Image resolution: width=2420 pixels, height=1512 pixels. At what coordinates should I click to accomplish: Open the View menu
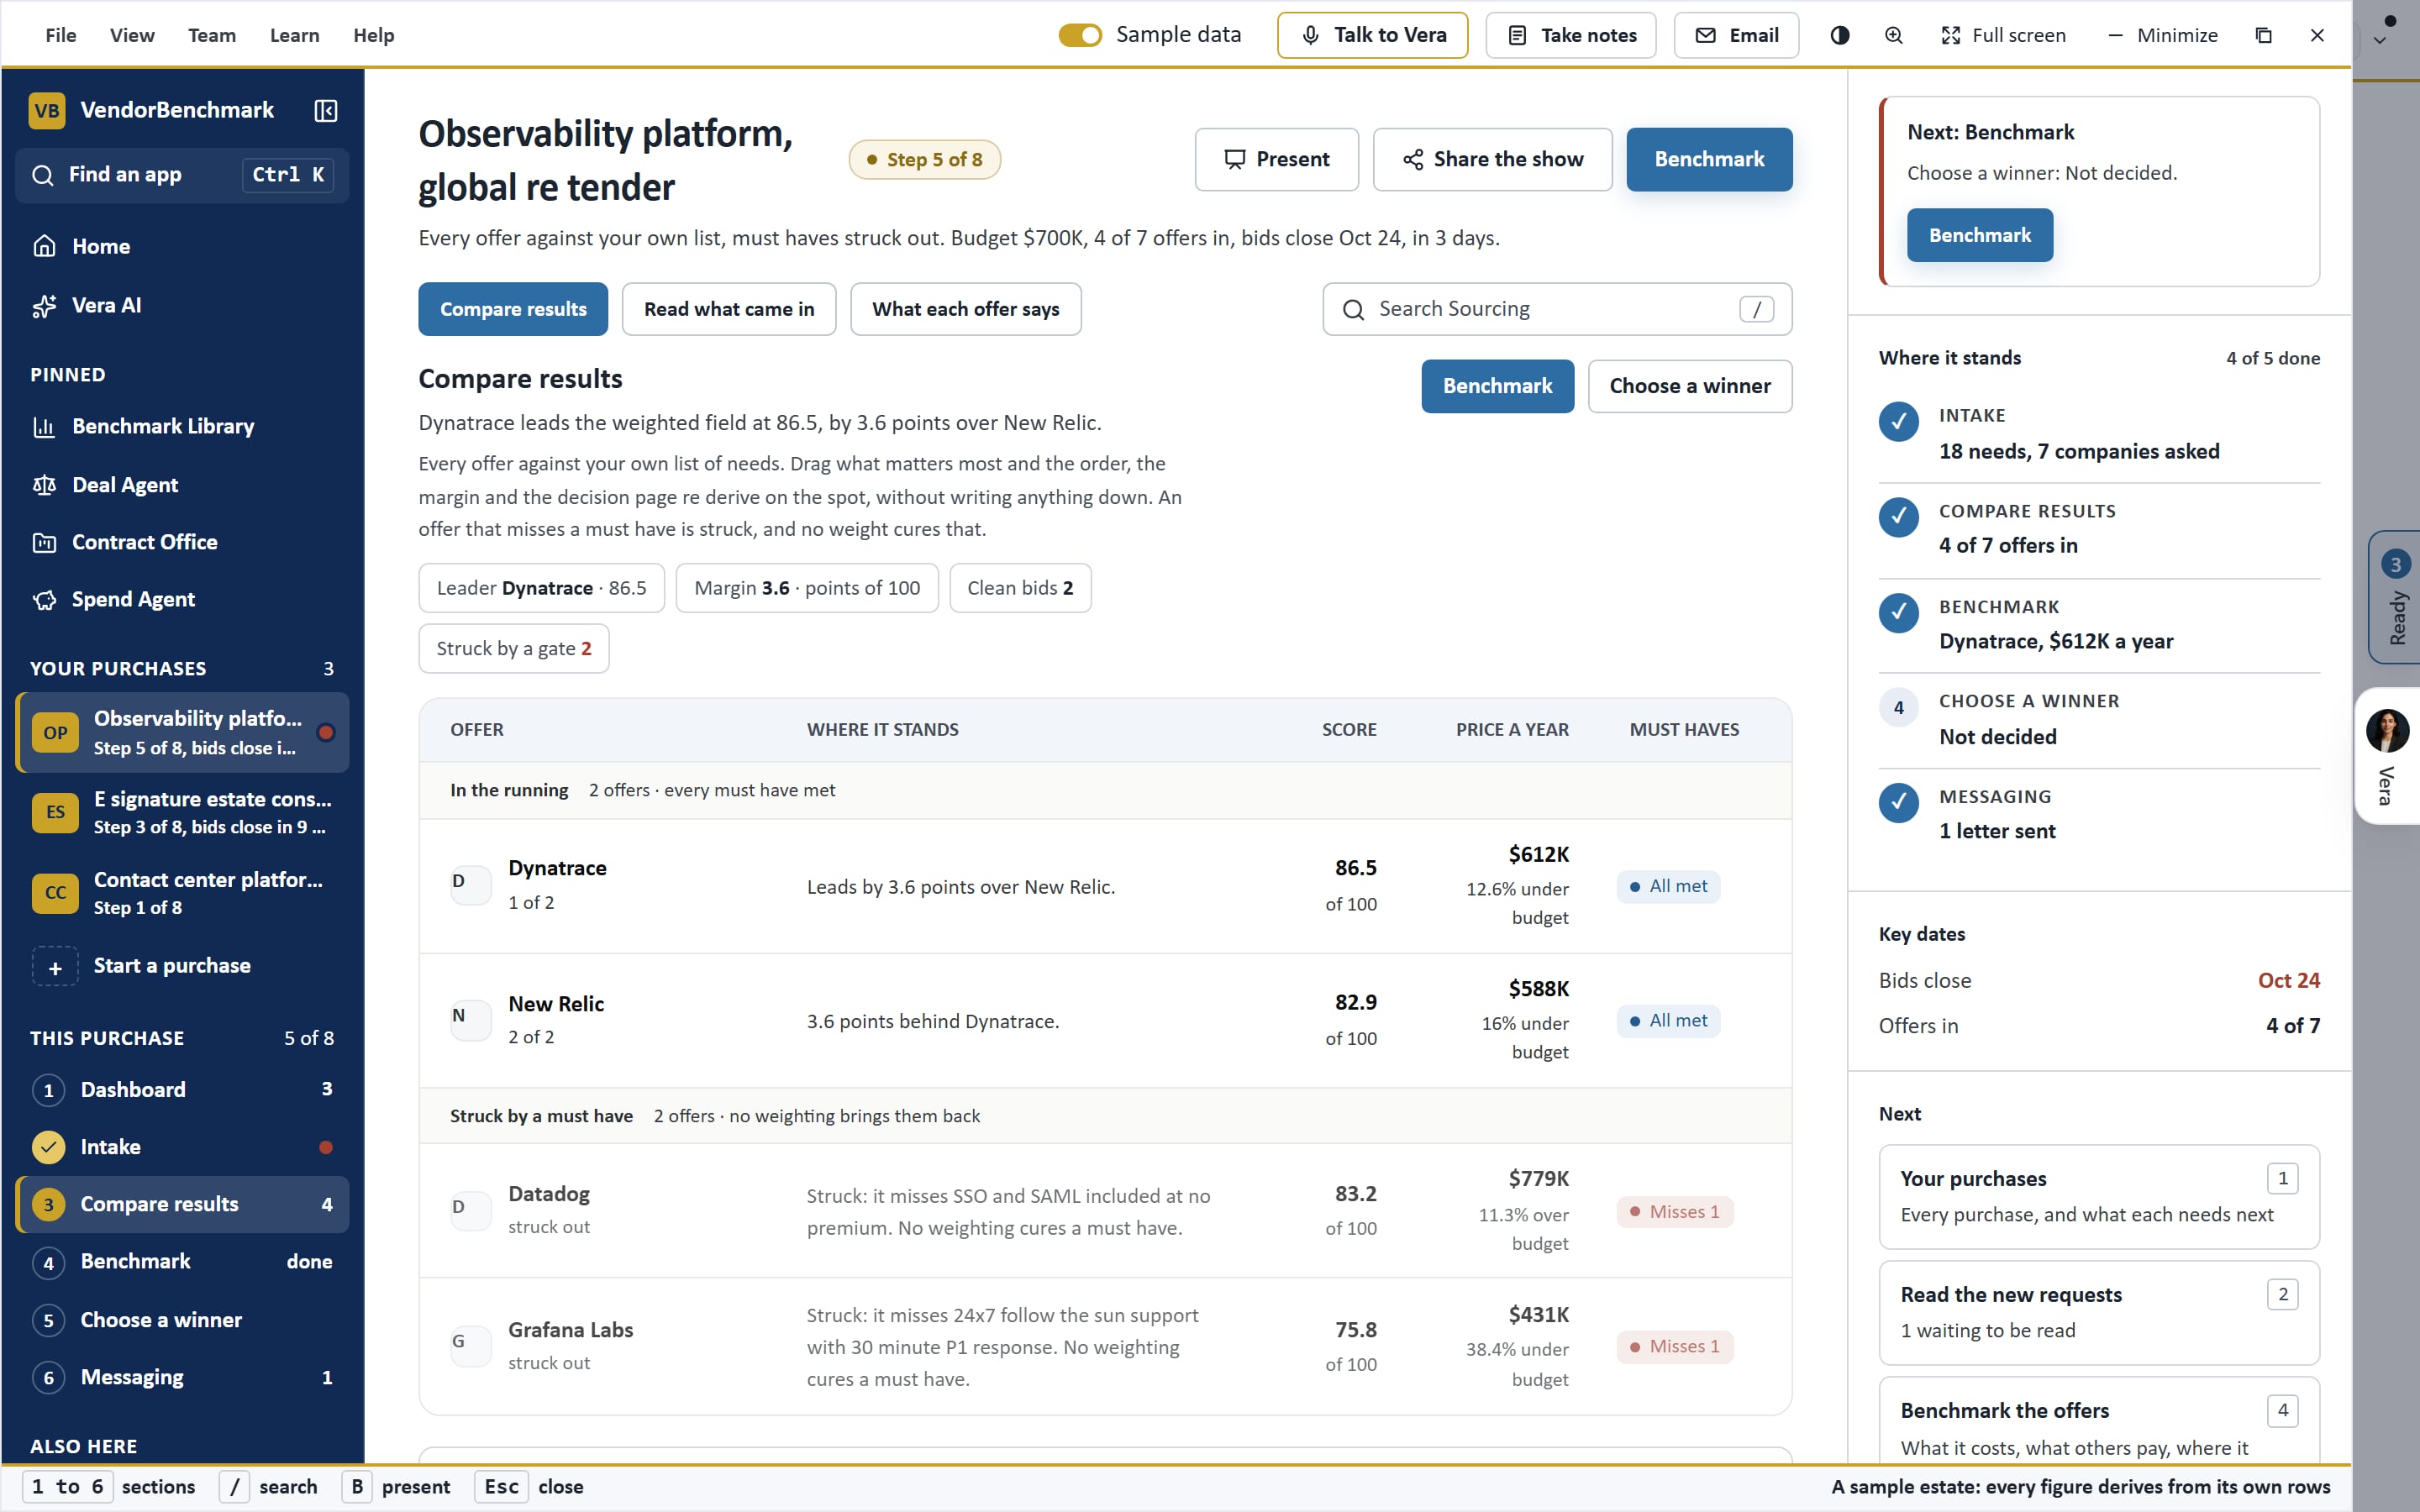click(x=132, y=35)
